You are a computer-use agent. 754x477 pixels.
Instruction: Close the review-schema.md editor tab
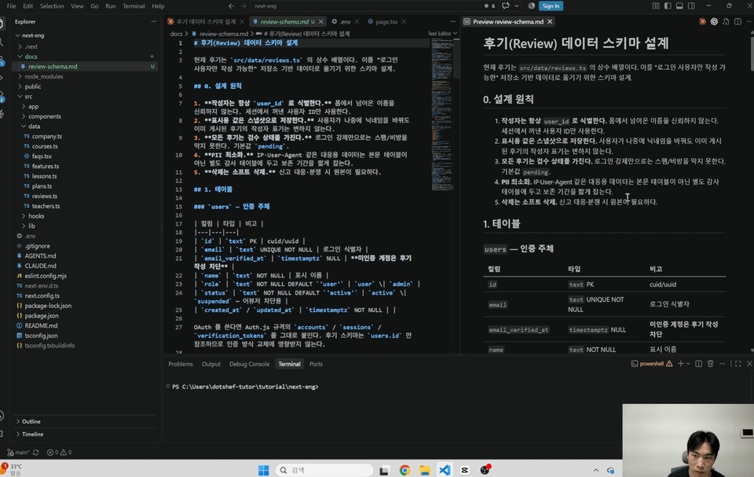320,22
